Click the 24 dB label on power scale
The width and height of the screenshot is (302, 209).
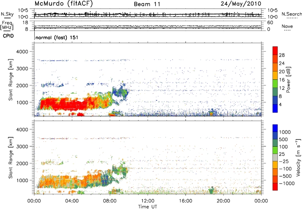pos(282,63)
